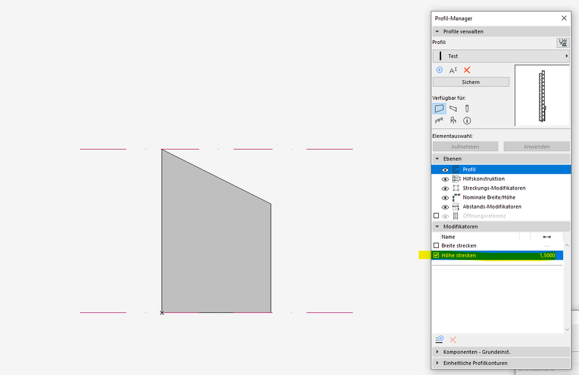Collapse the Modifikatoren section

[437, 226]
